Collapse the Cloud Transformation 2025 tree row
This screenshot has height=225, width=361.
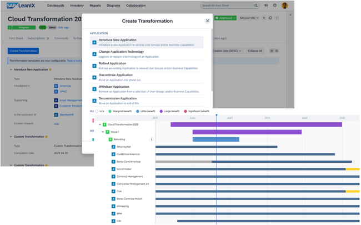(100, 124)
